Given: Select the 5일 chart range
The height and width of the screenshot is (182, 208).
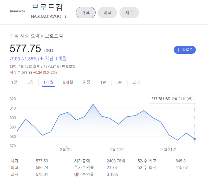Looking at the screenshot, I should coord(30,82).
